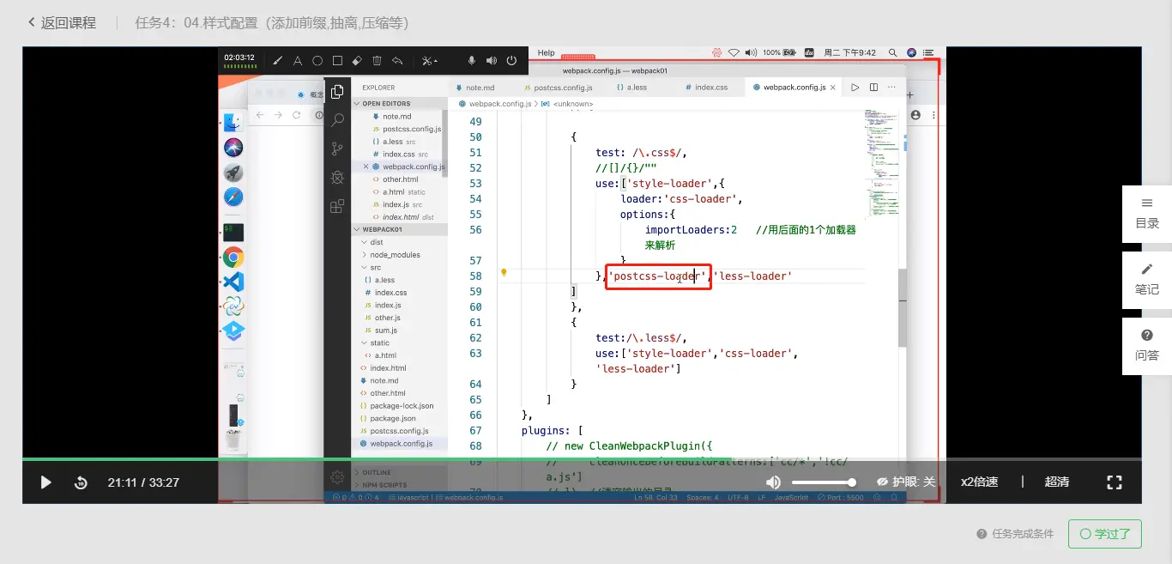
Task: Click the Wi-Fi menu bar icon
Action: (734, 52)
